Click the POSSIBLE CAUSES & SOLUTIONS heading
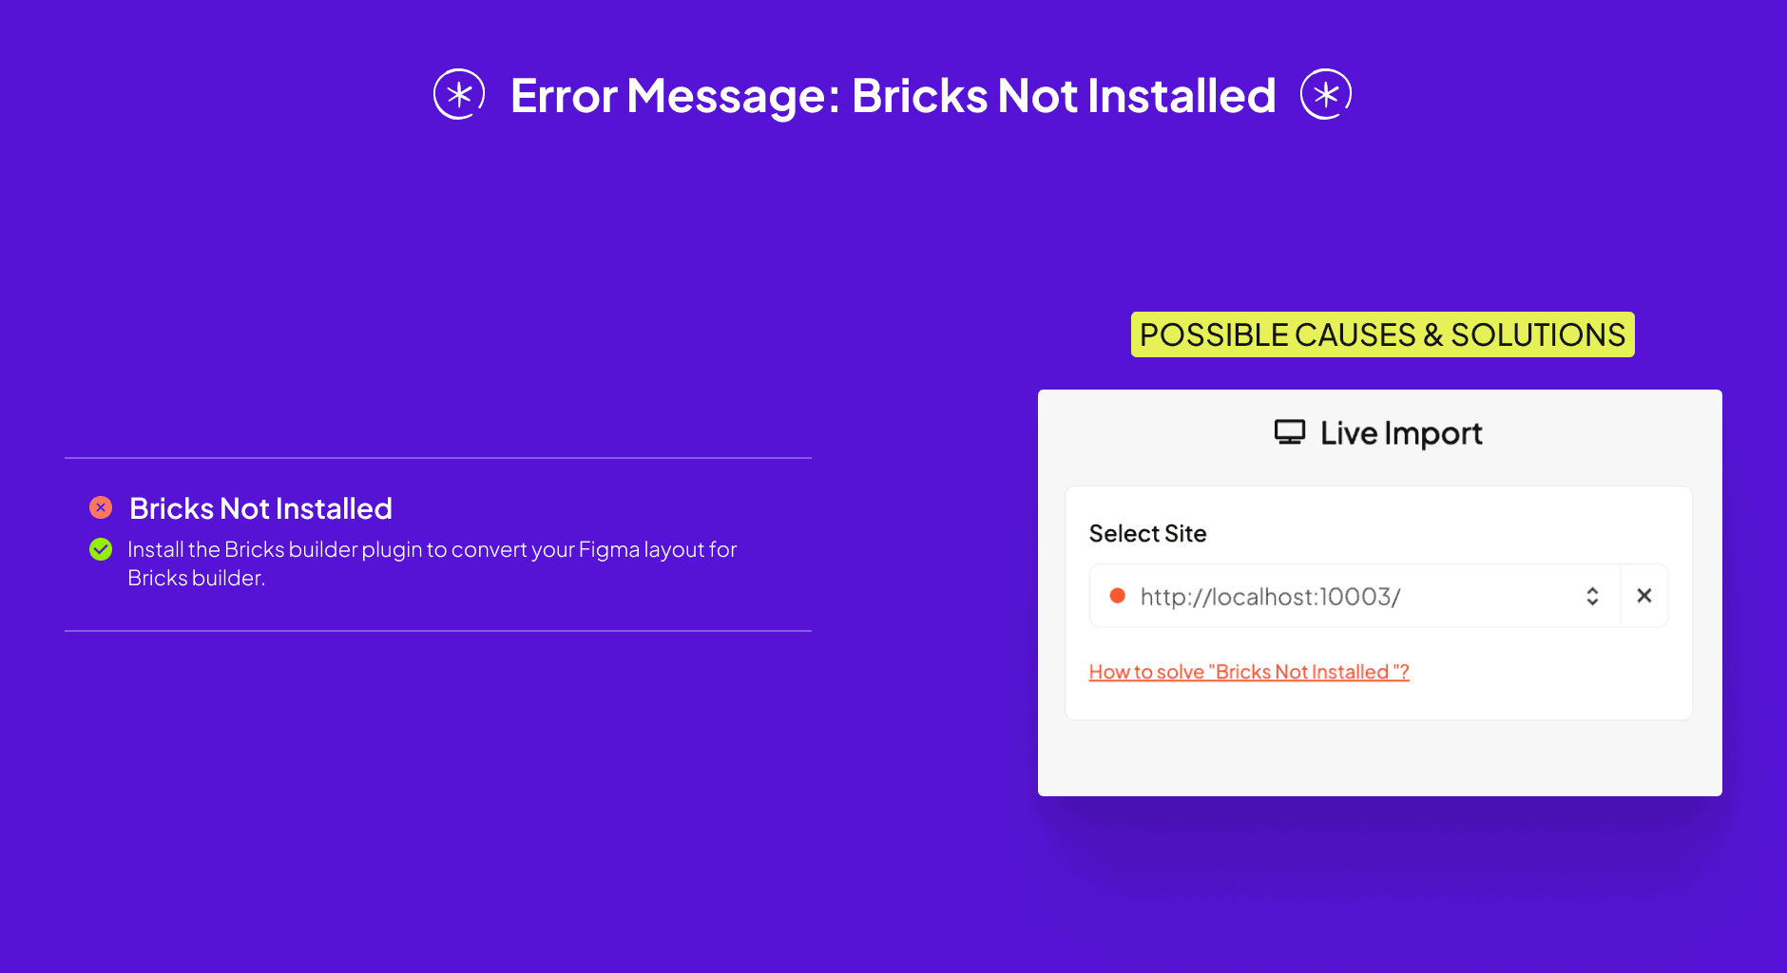The height and width of the screenshot is (973, 1787). coord(1381,334)
